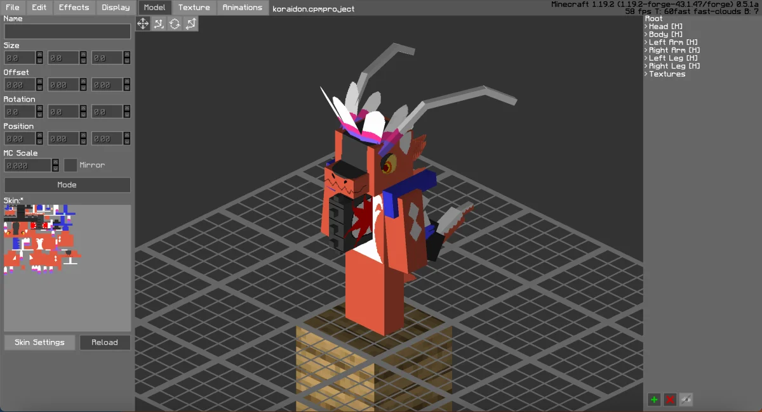The width and height of the screenshot is (762, 412).
Task: Expand the Head [H] tree node
Action: click(646, 27)
